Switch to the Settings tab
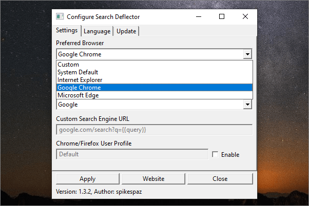Screen dimensions: 309x206 coord(67,31)
